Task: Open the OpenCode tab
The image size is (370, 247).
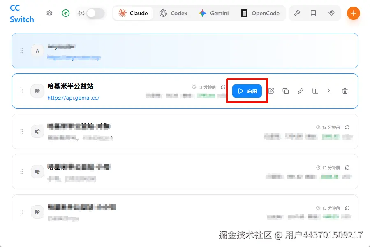Action: coord(261,13)
